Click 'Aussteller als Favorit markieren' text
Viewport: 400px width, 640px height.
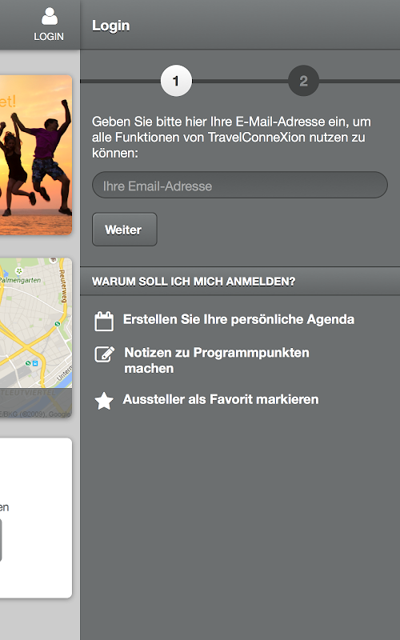221,399
